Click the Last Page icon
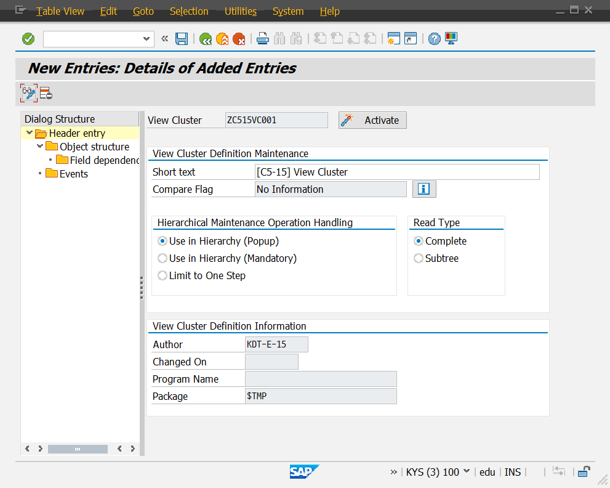This screenshot has height=488, width=610. click(370, 39)
